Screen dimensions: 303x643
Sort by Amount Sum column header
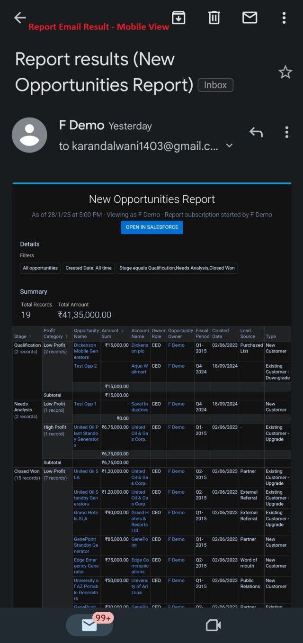click(115, 334)
